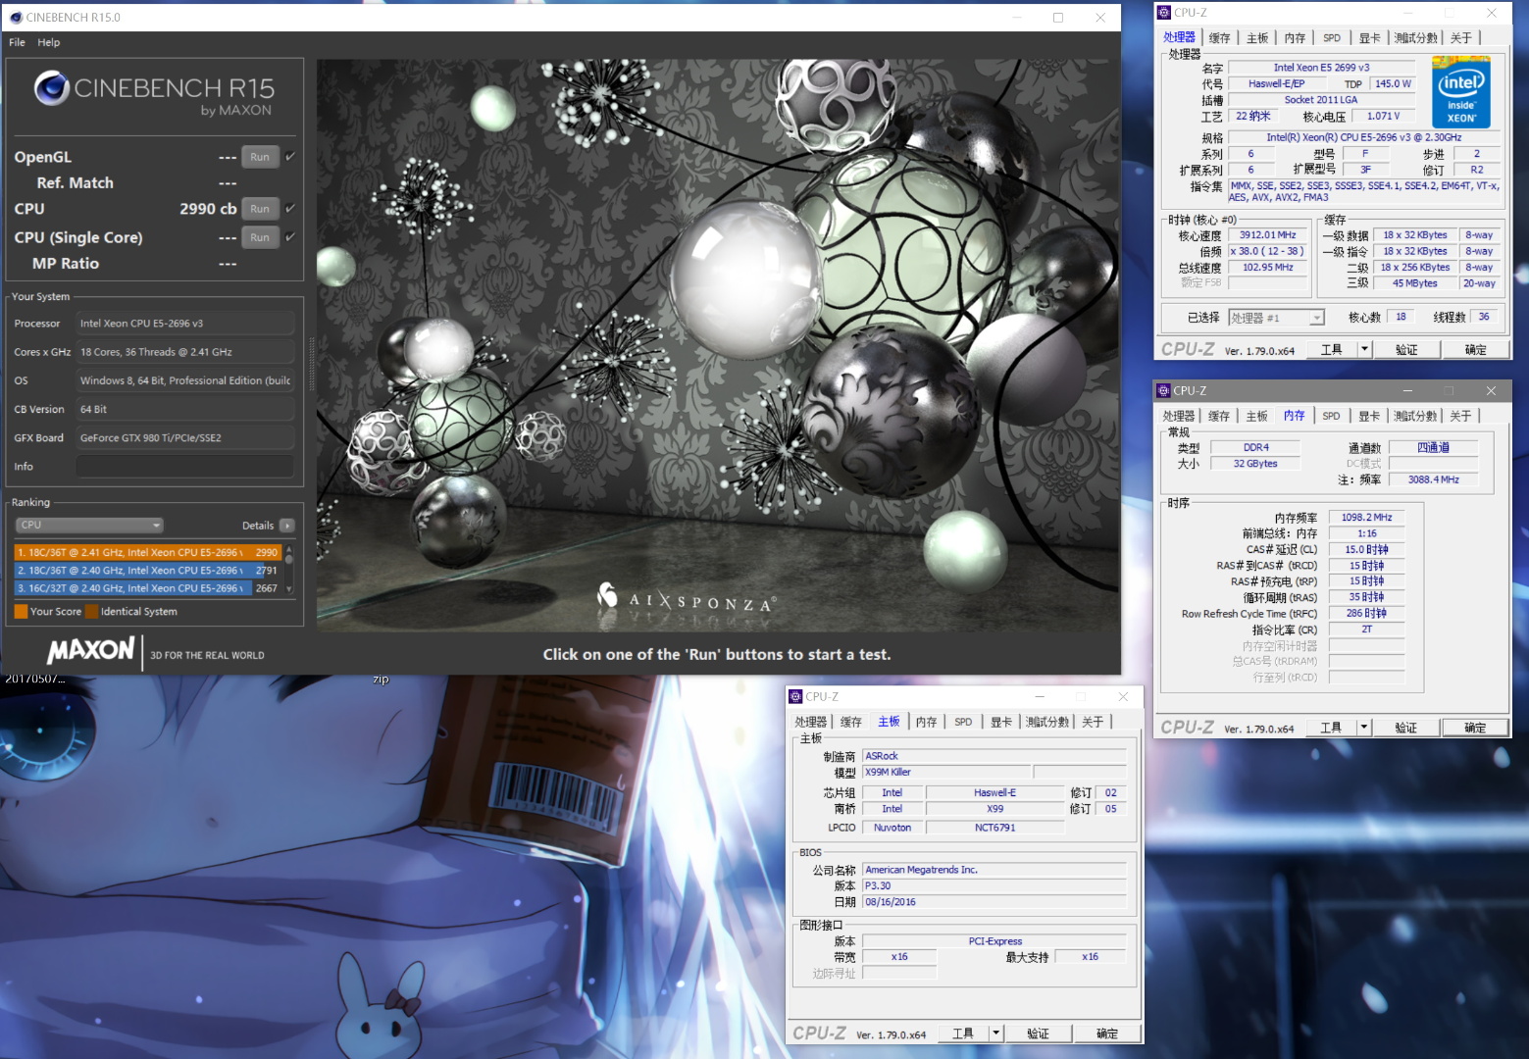Click 确定 button in mainboard CPU-Z window
This screenshot has width=1529, height=1059.
click(x=1106, y=1034)
